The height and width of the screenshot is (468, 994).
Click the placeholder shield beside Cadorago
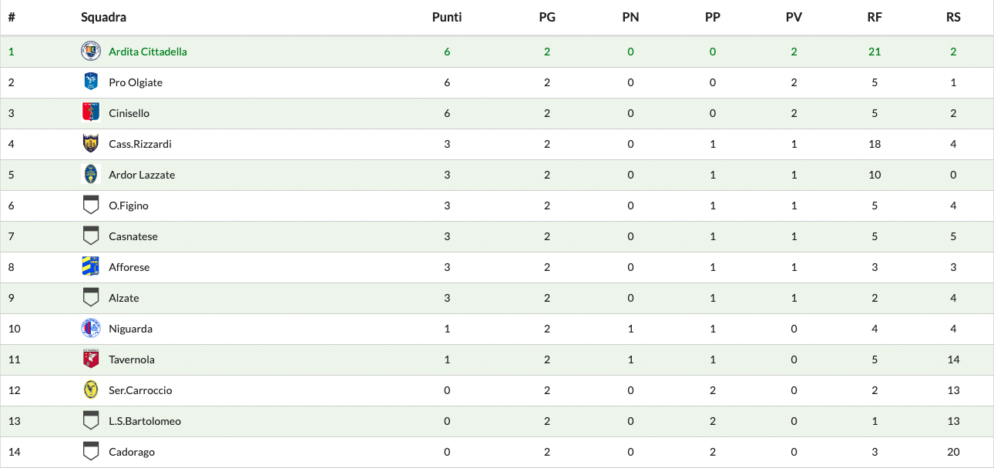pos(91,452)
